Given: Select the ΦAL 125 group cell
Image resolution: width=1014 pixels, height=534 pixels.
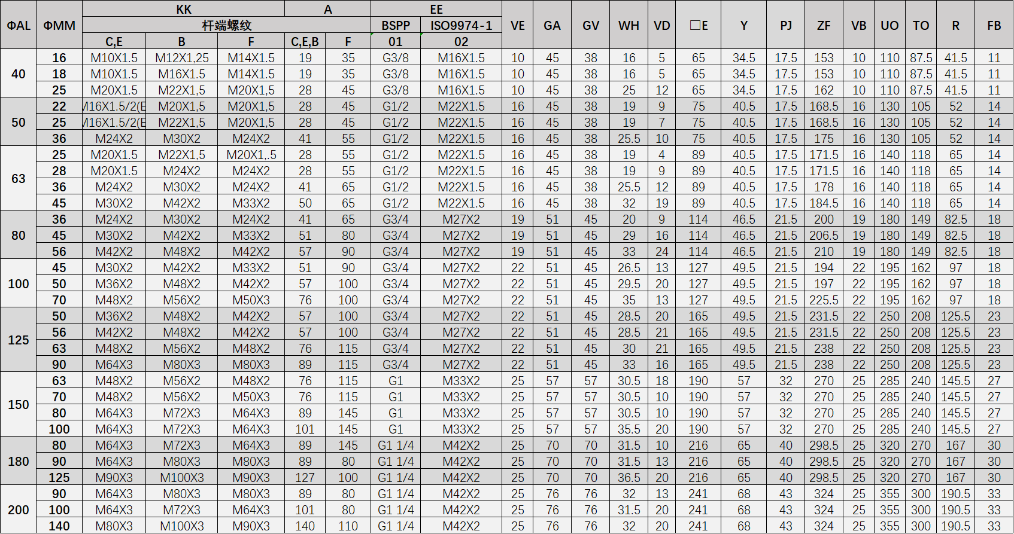Looking at the screenshot, I should (18, 340).
